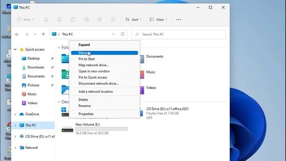286x161 pixels.
Task: Choose Map network drive... option
Action: 104,65
